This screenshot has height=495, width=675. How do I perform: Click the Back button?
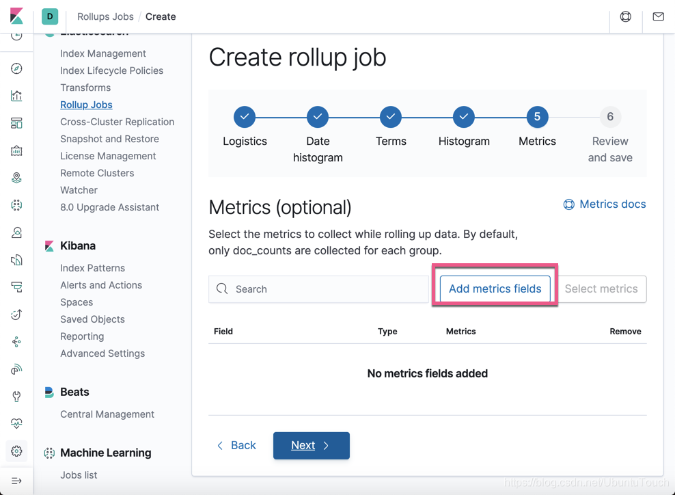236,446
